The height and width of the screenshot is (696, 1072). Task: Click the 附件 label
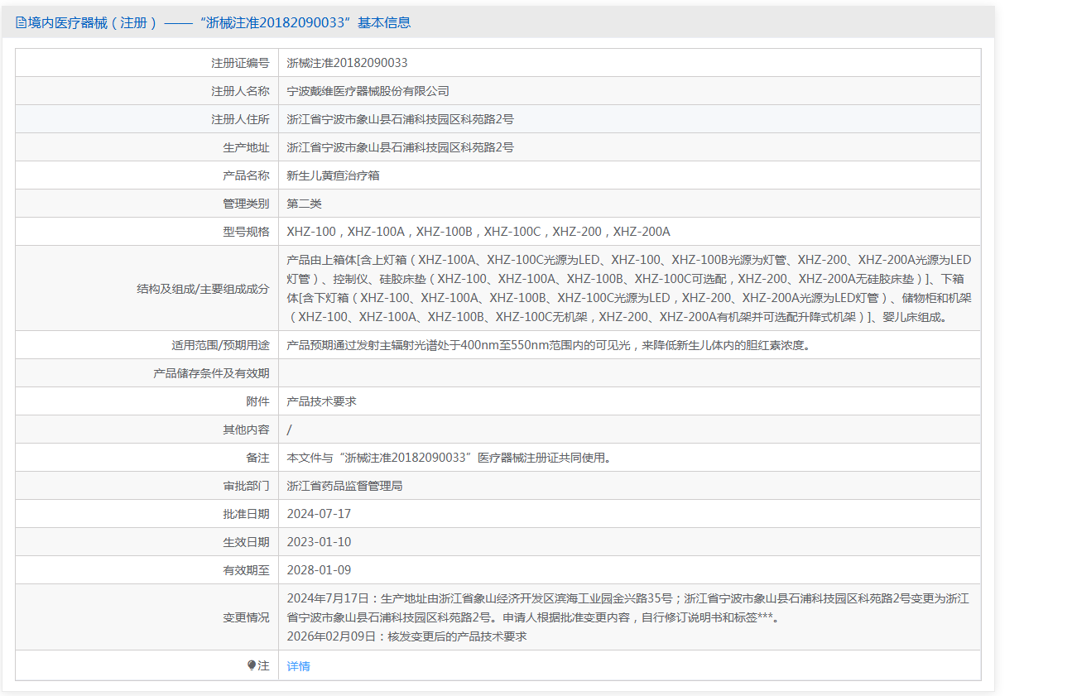coord(257,401)
